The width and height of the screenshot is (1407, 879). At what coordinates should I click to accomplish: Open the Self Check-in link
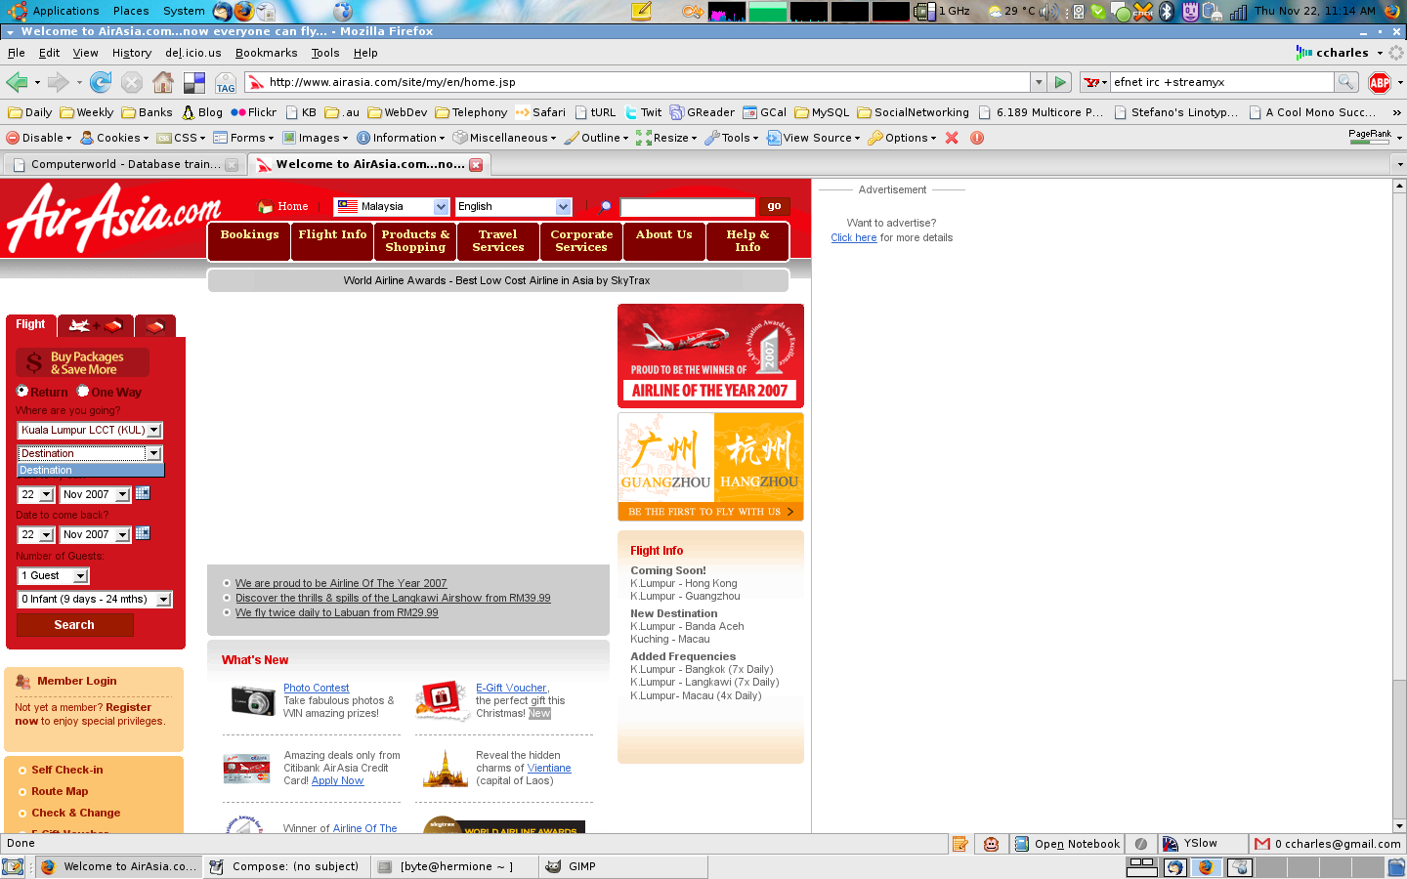click(66, 770)
